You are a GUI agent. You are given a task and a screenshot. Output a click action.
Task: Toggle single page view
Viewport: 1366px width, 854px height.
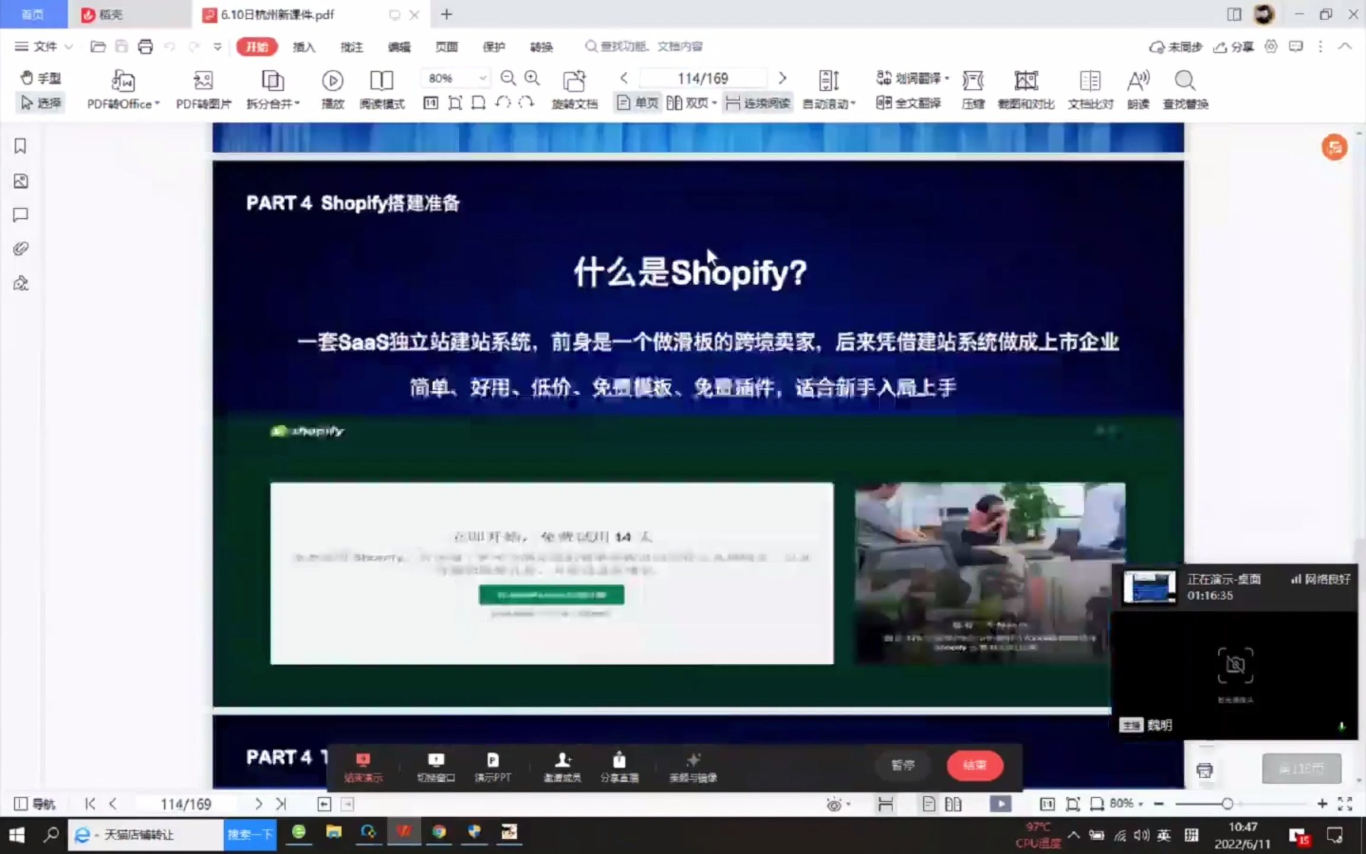point(637,103)
